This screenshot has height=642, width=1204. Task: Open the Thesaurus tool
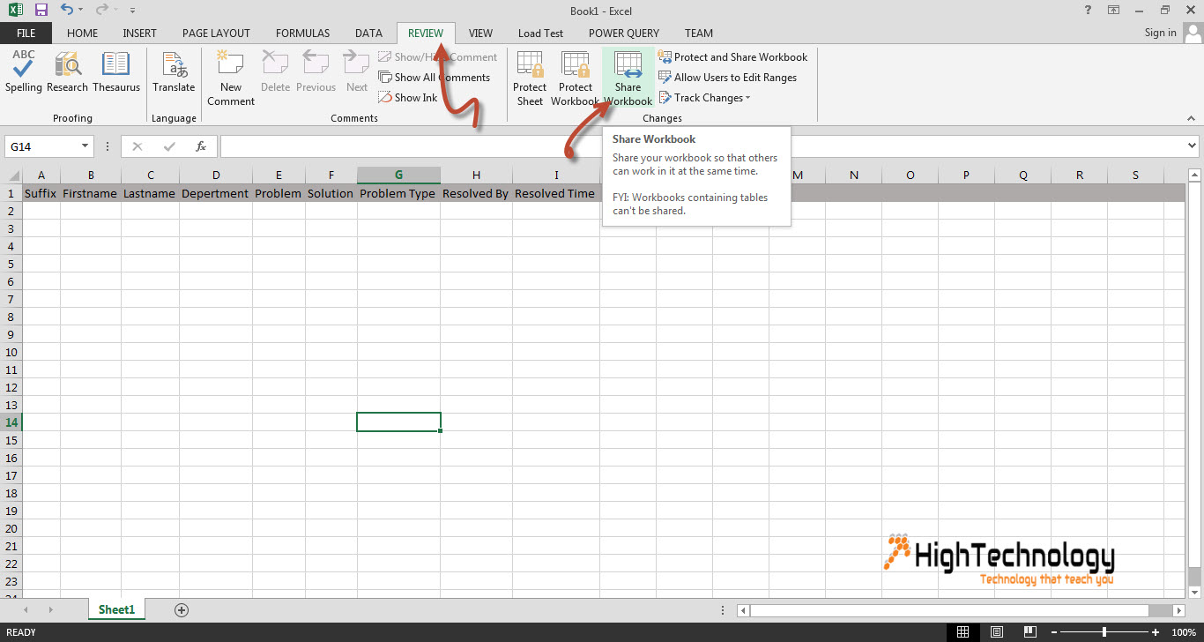(116, 71)
